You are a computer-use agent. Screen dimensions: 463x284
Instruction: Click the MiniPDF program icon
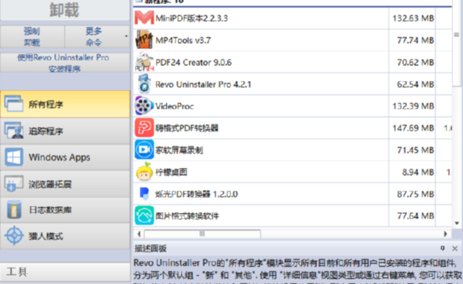pos(143,18)
